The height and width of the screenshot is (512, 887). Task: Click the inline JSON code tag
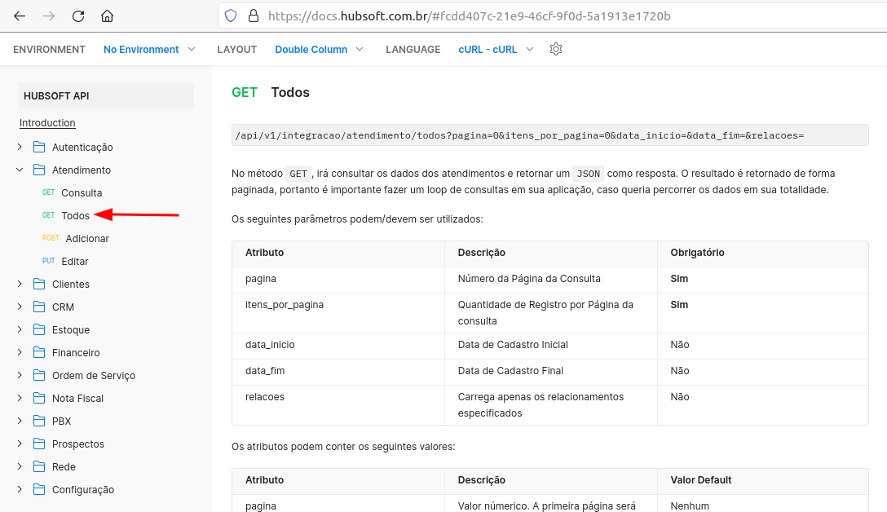(589, 174)
